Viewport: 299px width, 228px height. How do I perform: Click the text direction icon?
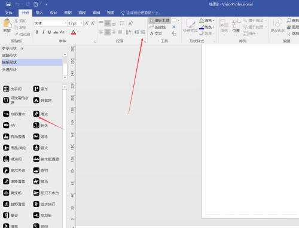(129, 32)
